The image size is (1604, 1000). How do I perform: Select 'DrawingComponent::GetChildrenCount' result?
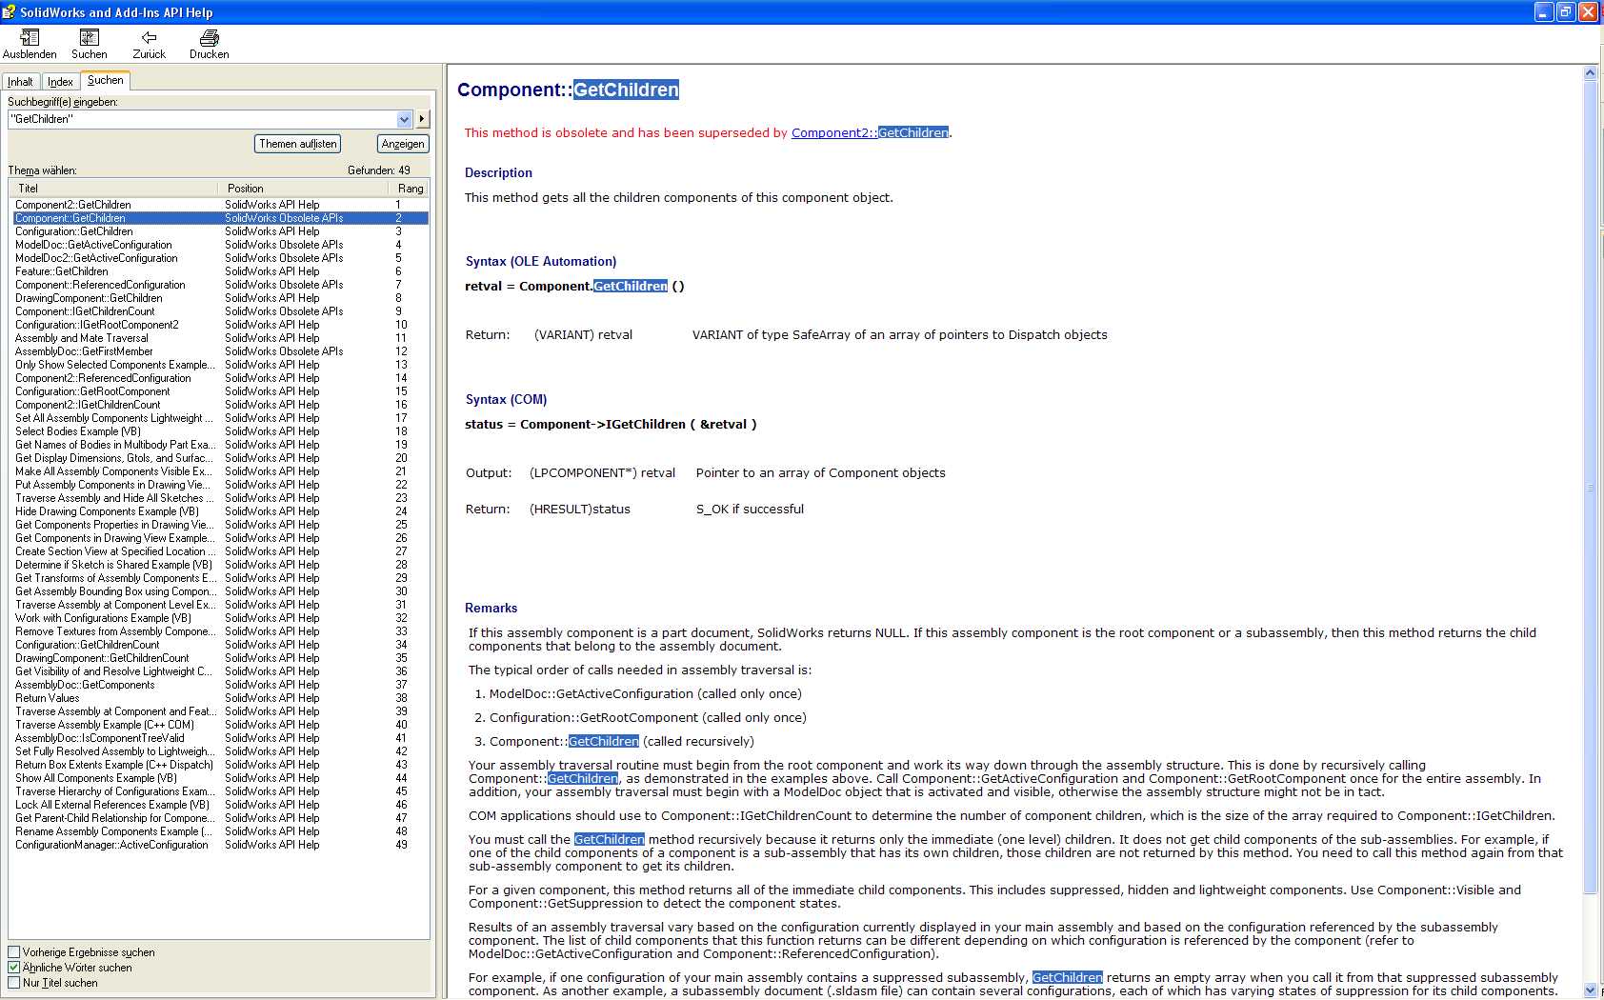(x=220, y=658)
